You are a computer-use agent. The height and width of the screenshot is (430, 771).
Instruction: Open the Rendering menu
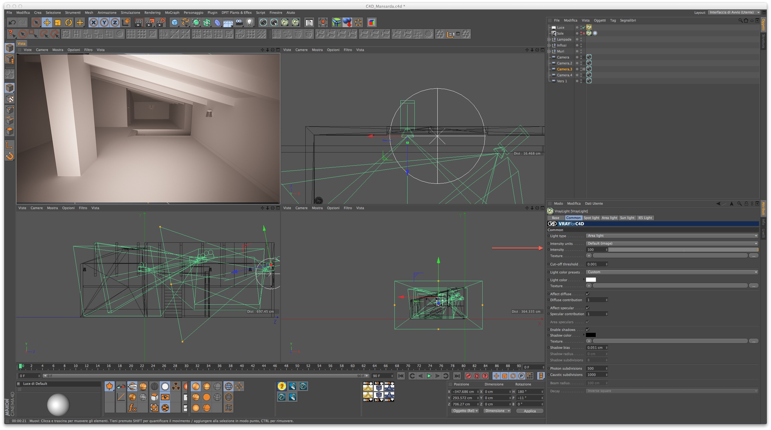click(152, 13)
